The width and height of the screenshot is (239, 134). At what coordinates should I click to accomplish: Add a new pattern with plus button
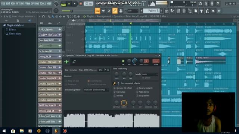tap(161, 11)
